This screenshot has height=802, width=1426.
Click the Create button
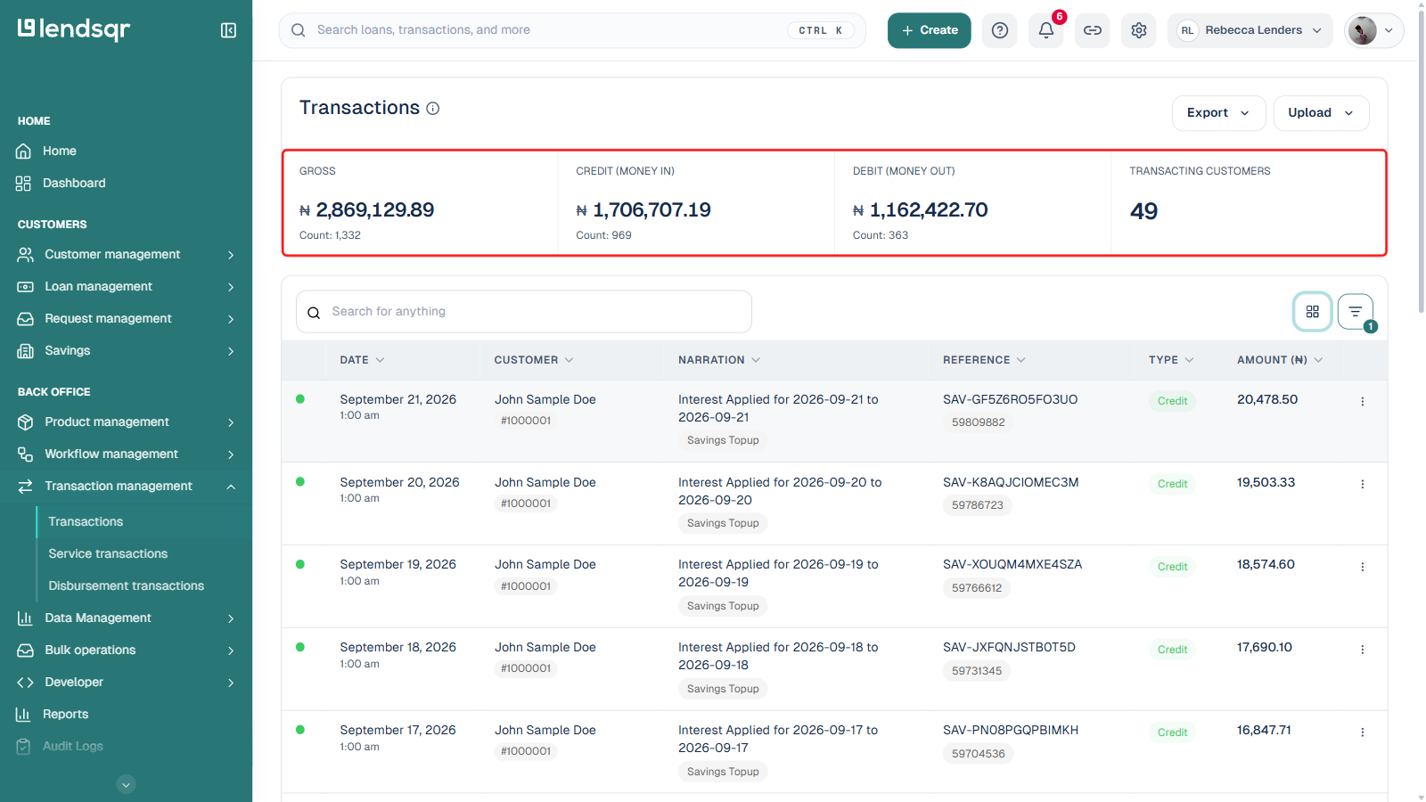929,30
